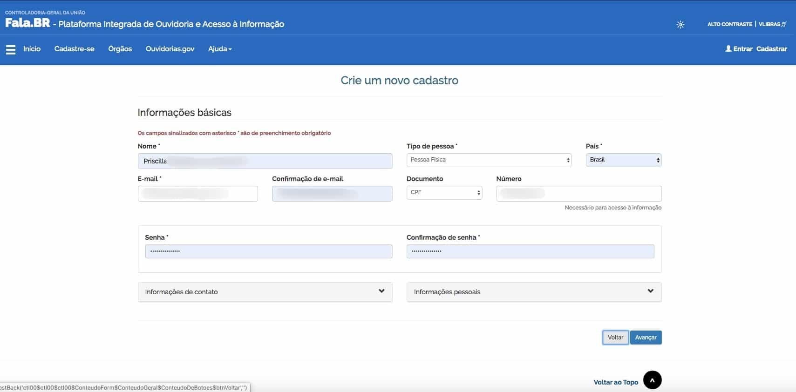
Task: Click the Cadastrar link
Action: coord(772,49)
